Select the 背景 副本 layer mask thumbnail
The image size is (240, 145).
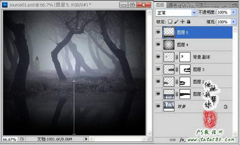185,57
